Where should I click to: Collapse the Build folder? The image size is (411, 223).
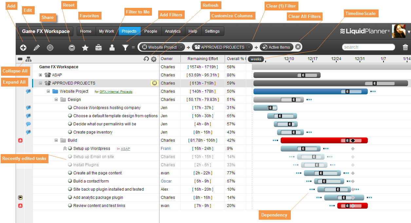56,140
